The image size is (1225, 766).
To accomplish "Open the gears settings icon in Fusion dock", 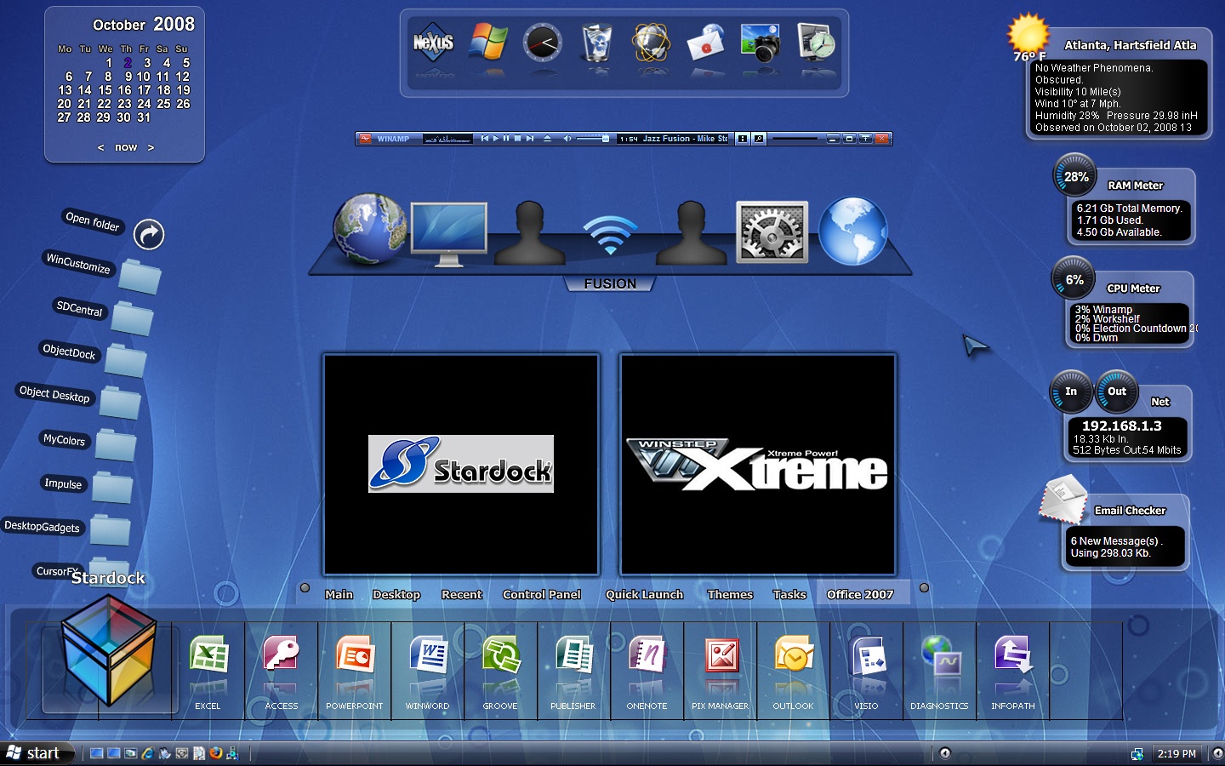I will pyautogui.click(x=772, y=232).
